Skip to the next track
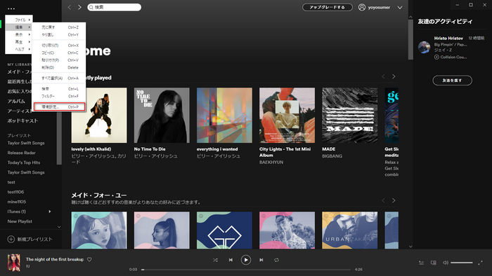The width and height of the screenshot is (492, 276). 261,260
